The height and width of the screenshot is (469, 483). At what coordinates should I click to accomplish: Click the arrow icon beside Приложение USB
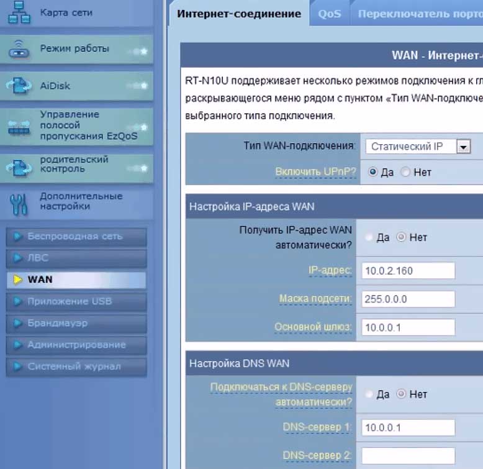[17, 301]
